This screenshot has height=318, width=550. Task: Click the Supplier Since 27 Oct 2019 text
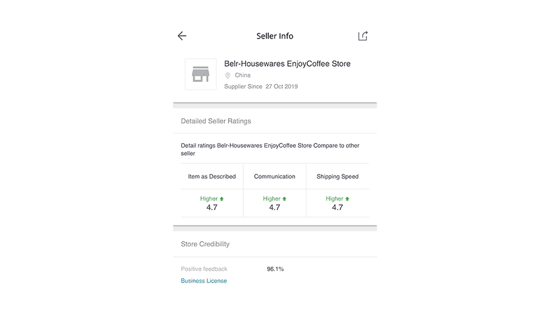[261, 86]
